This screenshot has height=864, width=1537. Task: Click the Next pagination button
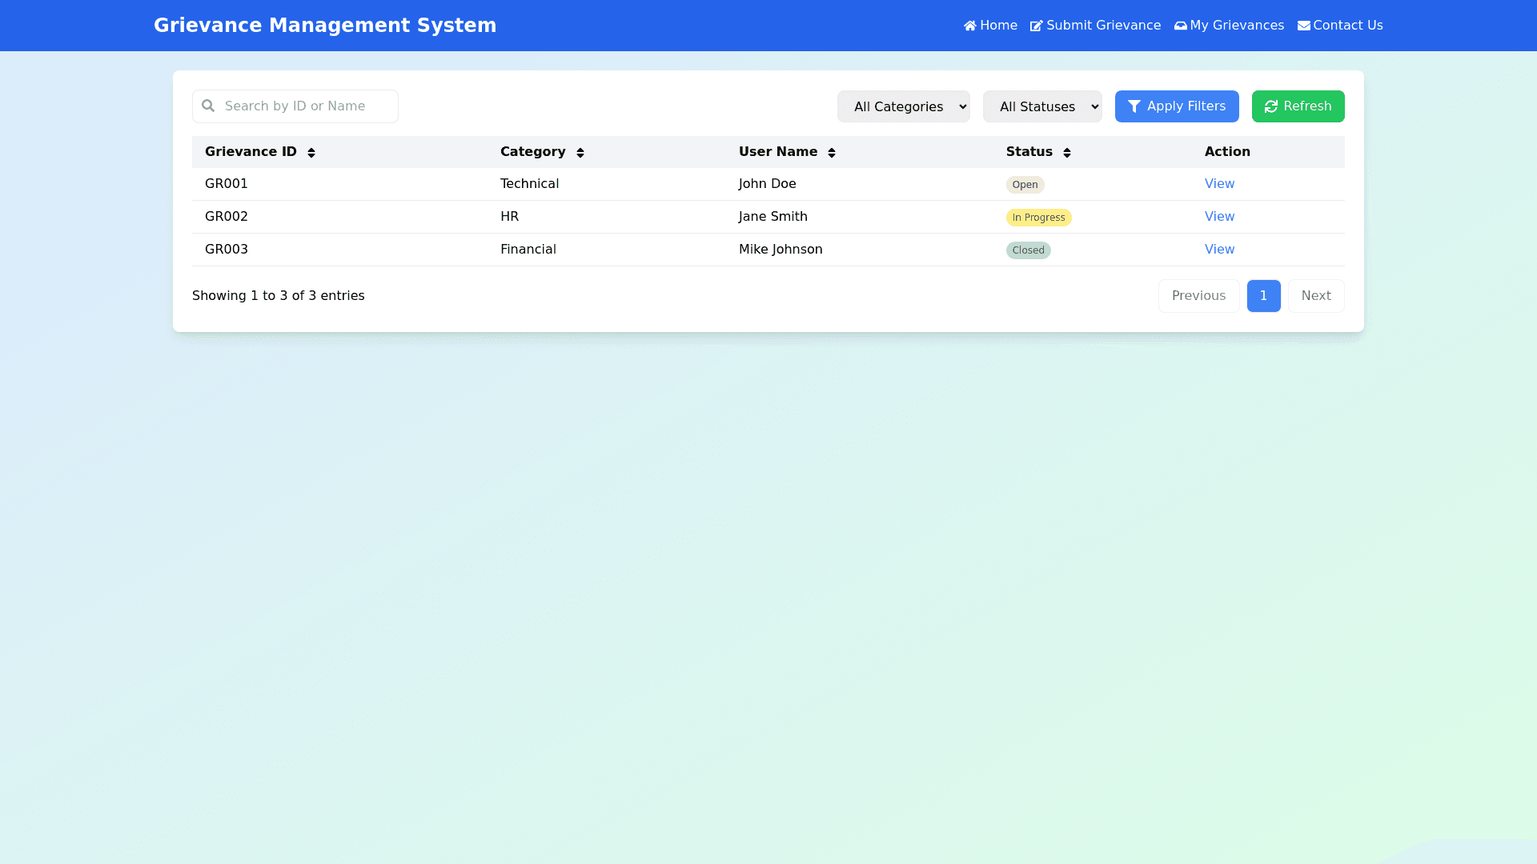(1315, 296)
